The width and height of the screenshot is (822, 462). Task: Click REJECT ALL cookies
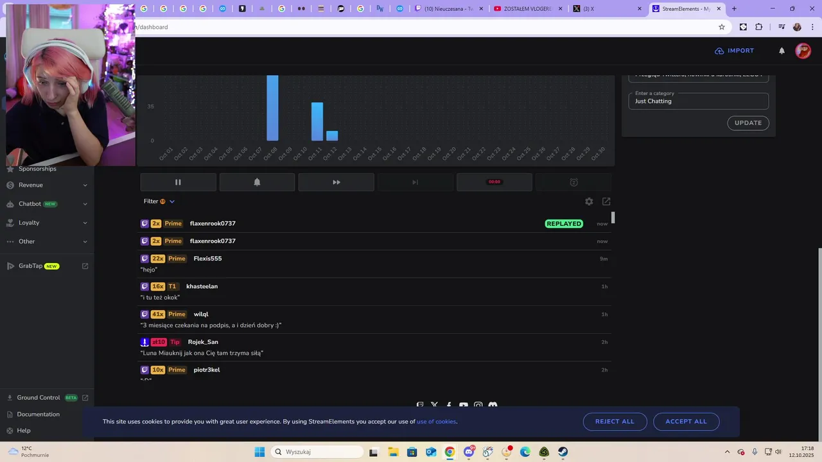[615, 422]
